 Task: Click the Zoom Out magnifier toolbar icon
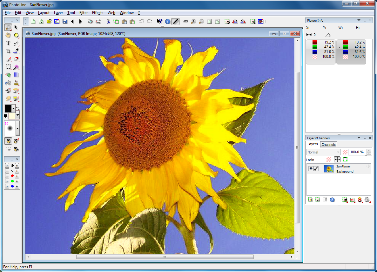pos(201,21)
